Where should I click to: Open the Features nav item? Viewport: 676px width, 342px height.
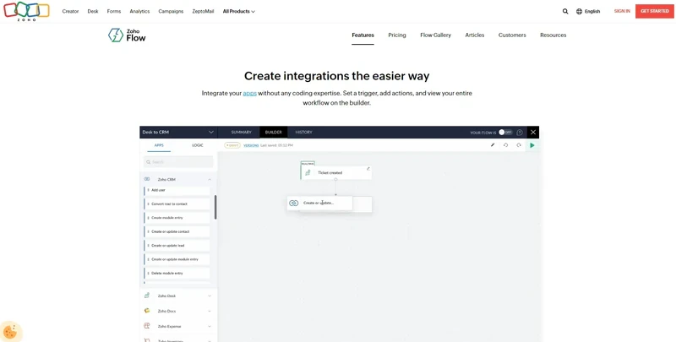[x=363, y=35]
